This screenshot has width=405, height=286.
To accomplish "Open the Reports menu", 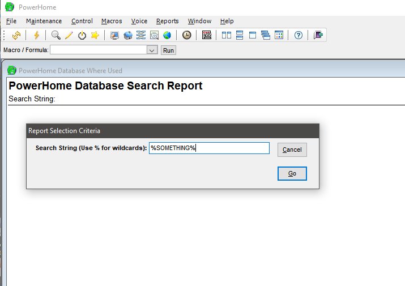I will click(x=167, y=21).
